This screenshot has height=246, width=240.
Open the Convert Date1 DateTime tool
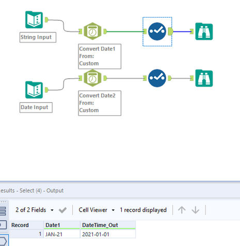92,31
